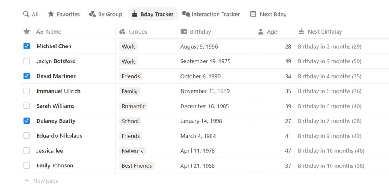Click the calendar icon on the Next Bday tab
Viewport: 389px width, 194px height.
253,14
